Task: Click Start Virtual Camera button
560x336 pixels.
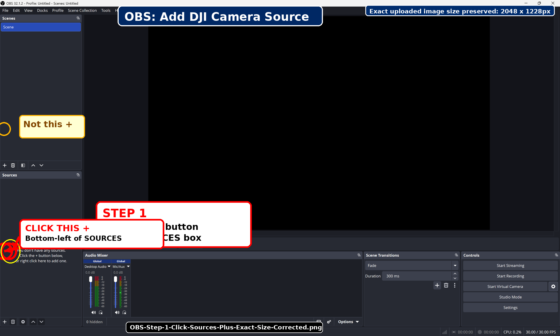Action: click(505, 286)
